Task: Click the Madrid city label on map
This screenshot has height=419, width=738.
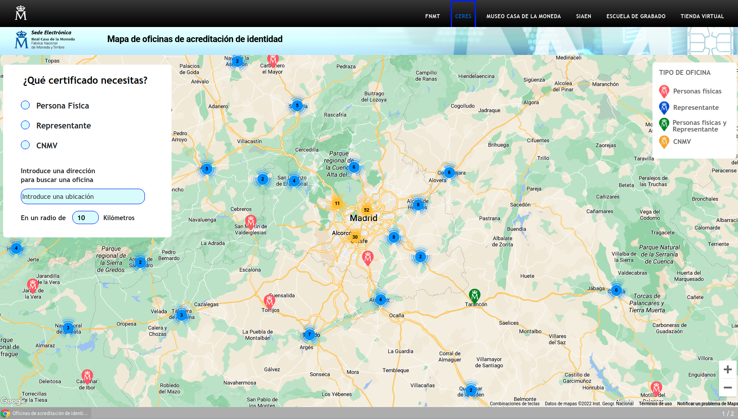Action: point(363,218)
